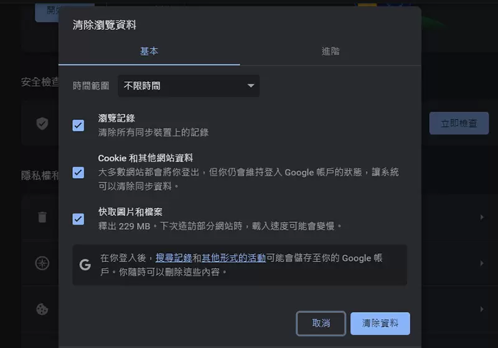Switch to the 基本 tab
The width and height of the screenshot is (498, 348).
pyautogui.click(x=149, y=52)
